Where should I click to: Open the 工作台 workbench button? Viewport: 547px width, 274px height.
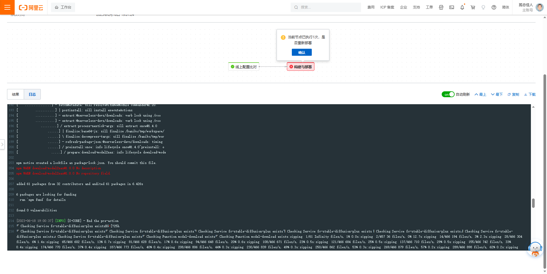63,7
